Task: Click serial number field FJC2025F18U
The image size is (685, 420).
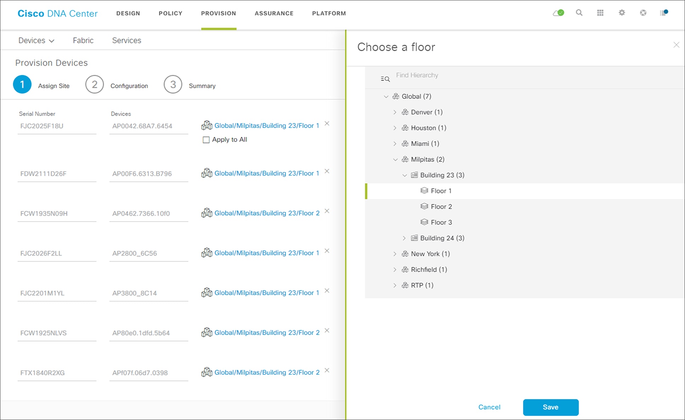Action: (x=57, y=126)
